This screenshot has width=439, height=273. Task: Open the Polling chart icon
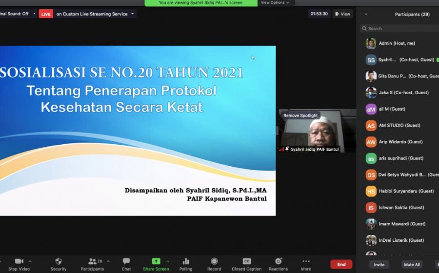coord(186,261)
